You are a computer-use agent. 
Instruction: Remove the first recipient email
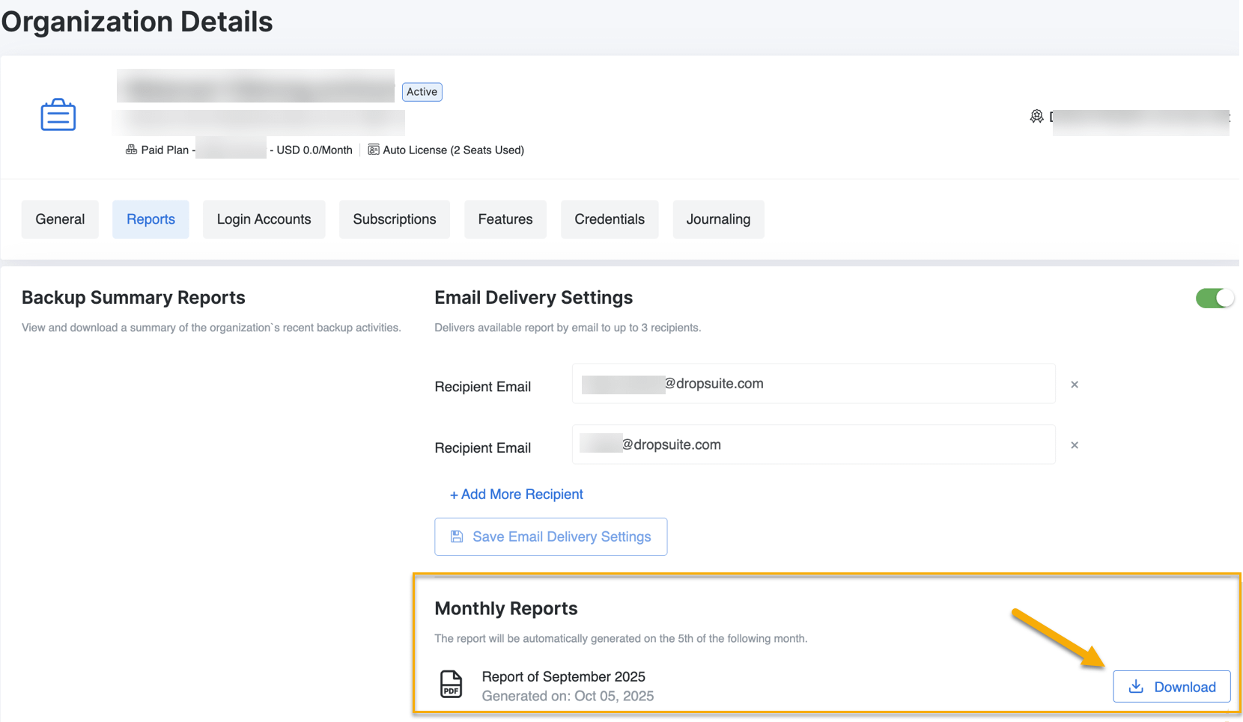1075,385
